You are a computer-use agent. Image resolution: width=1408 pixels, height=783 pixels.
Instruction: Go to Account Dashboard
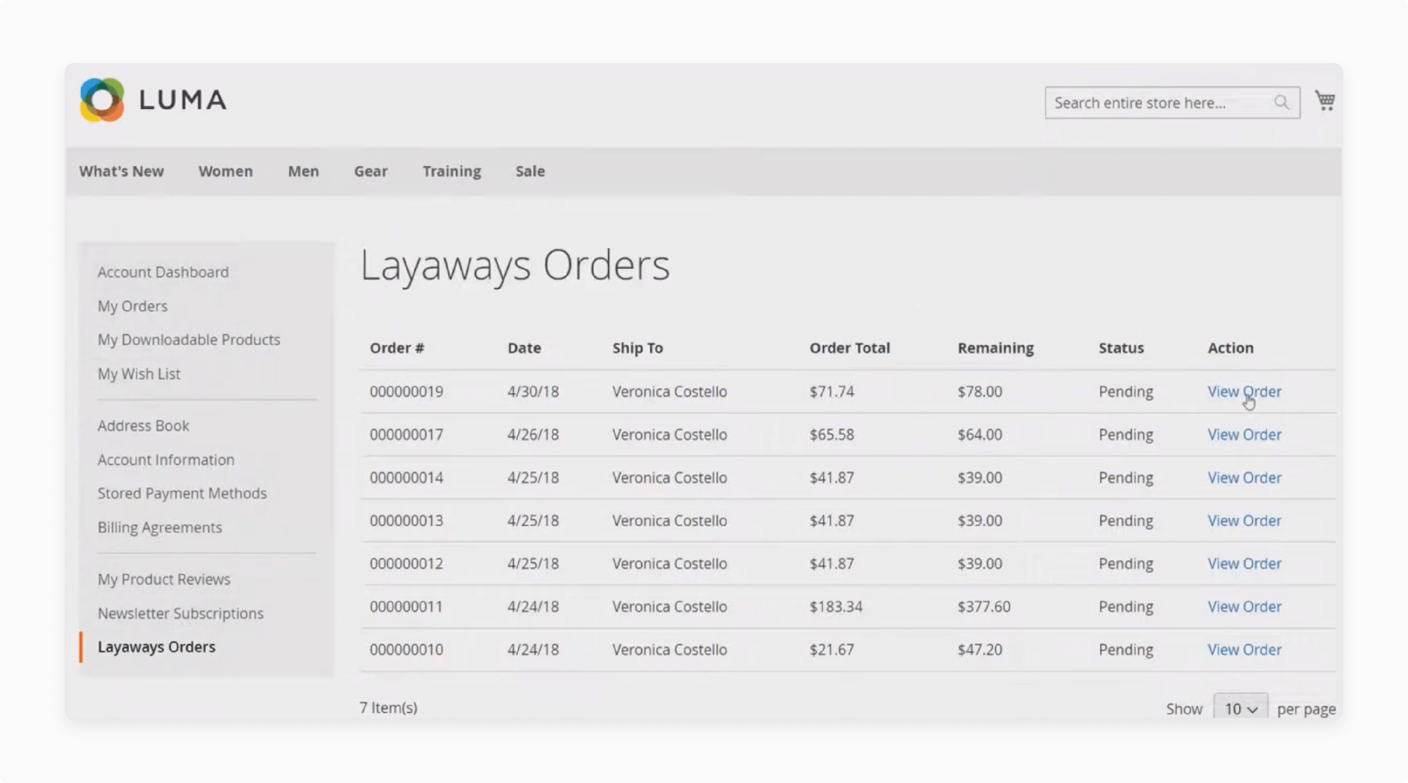click(163, 272)
